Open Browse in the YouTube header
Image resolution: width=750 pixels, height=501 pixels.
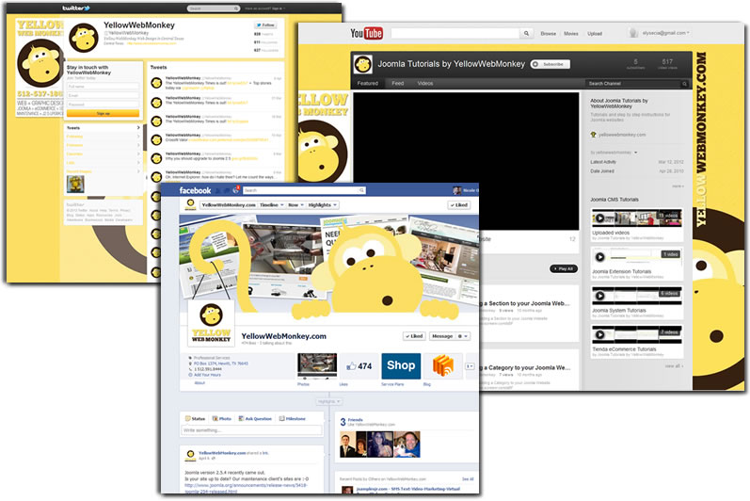pyautogui.click(x=549, y=34)
